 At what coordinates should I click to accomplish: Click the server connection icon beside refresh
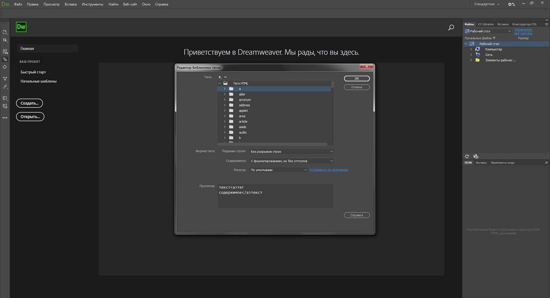(476, 157)
